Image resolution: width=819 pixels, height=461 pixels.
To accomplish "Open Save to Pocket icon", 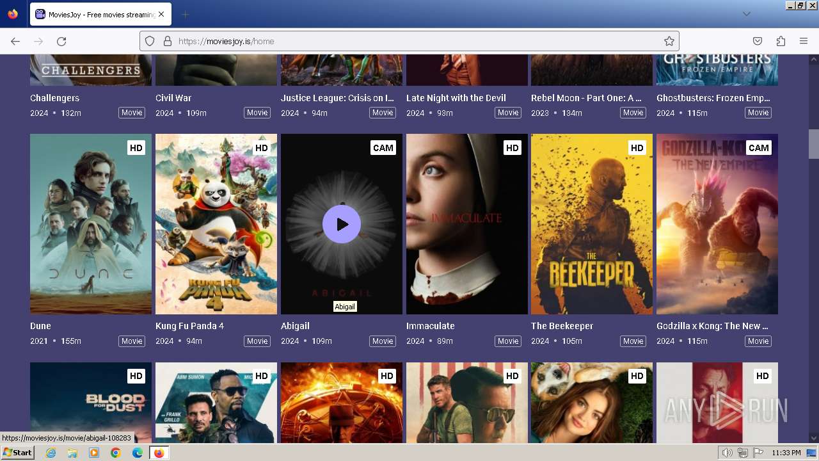I will (758, 41).
